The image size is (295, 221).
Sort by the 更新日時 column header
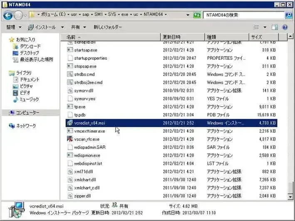pos(183,37)
